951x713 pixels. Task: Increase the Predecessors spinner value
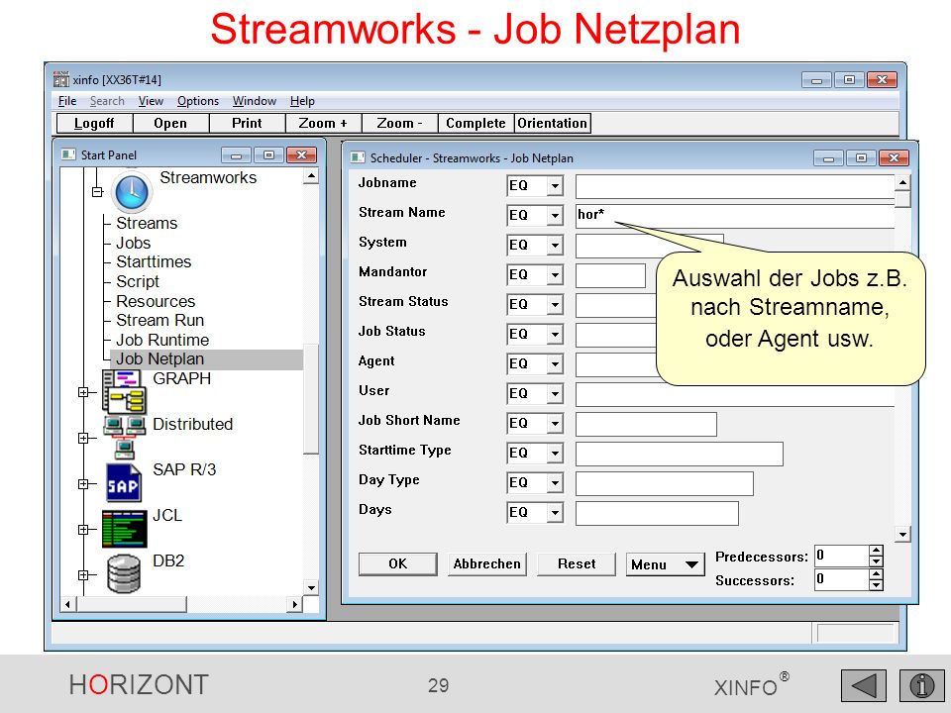[x=876, y=551]
